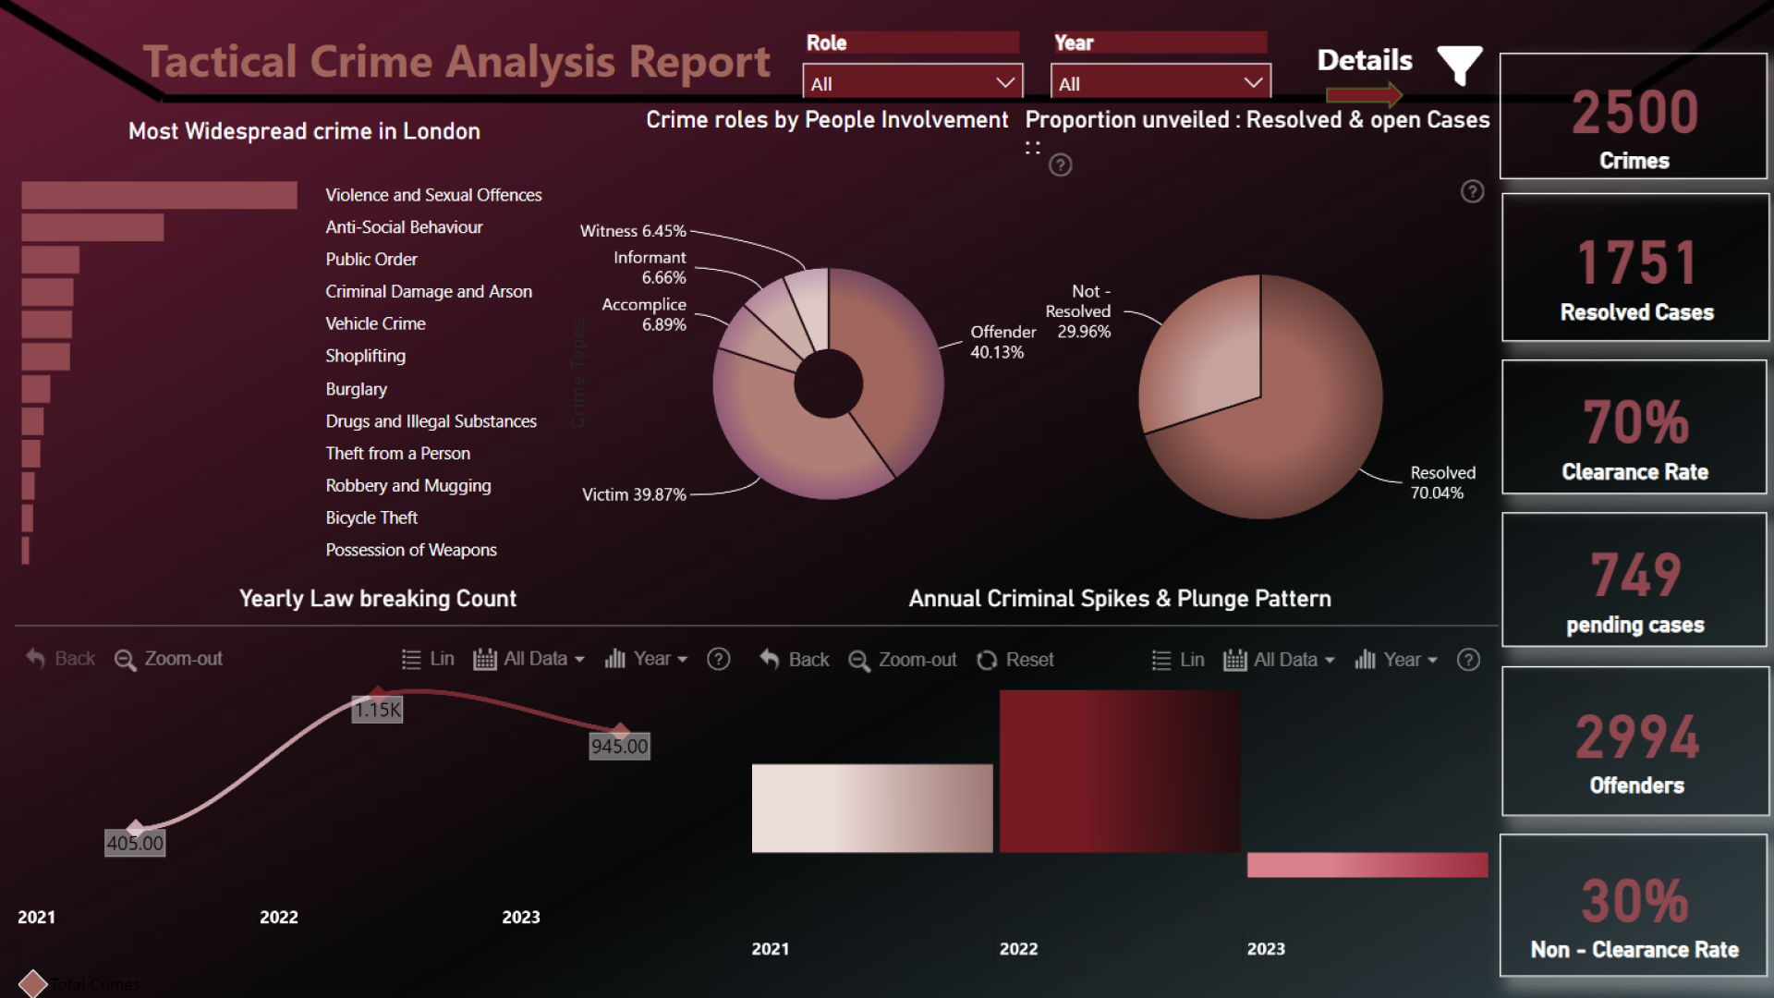The image size is (1774, 998).
Task: Click the 405.00 data point label
Action: (x=135, y=843)
